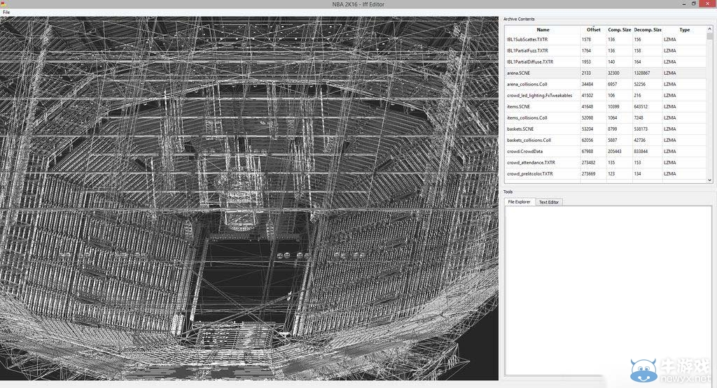Select crowd_prelitcolor.TXTR entry
The image size is (717, 388).
[606, 174]
